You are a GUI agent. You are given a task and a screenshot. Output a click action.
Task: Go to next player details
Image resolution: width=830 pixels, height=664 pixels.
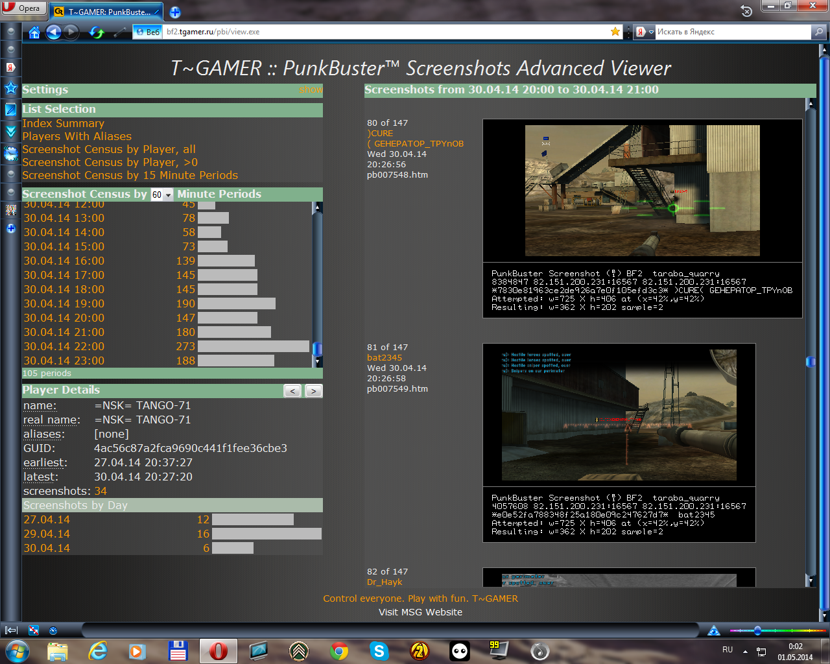coord(313,391)
